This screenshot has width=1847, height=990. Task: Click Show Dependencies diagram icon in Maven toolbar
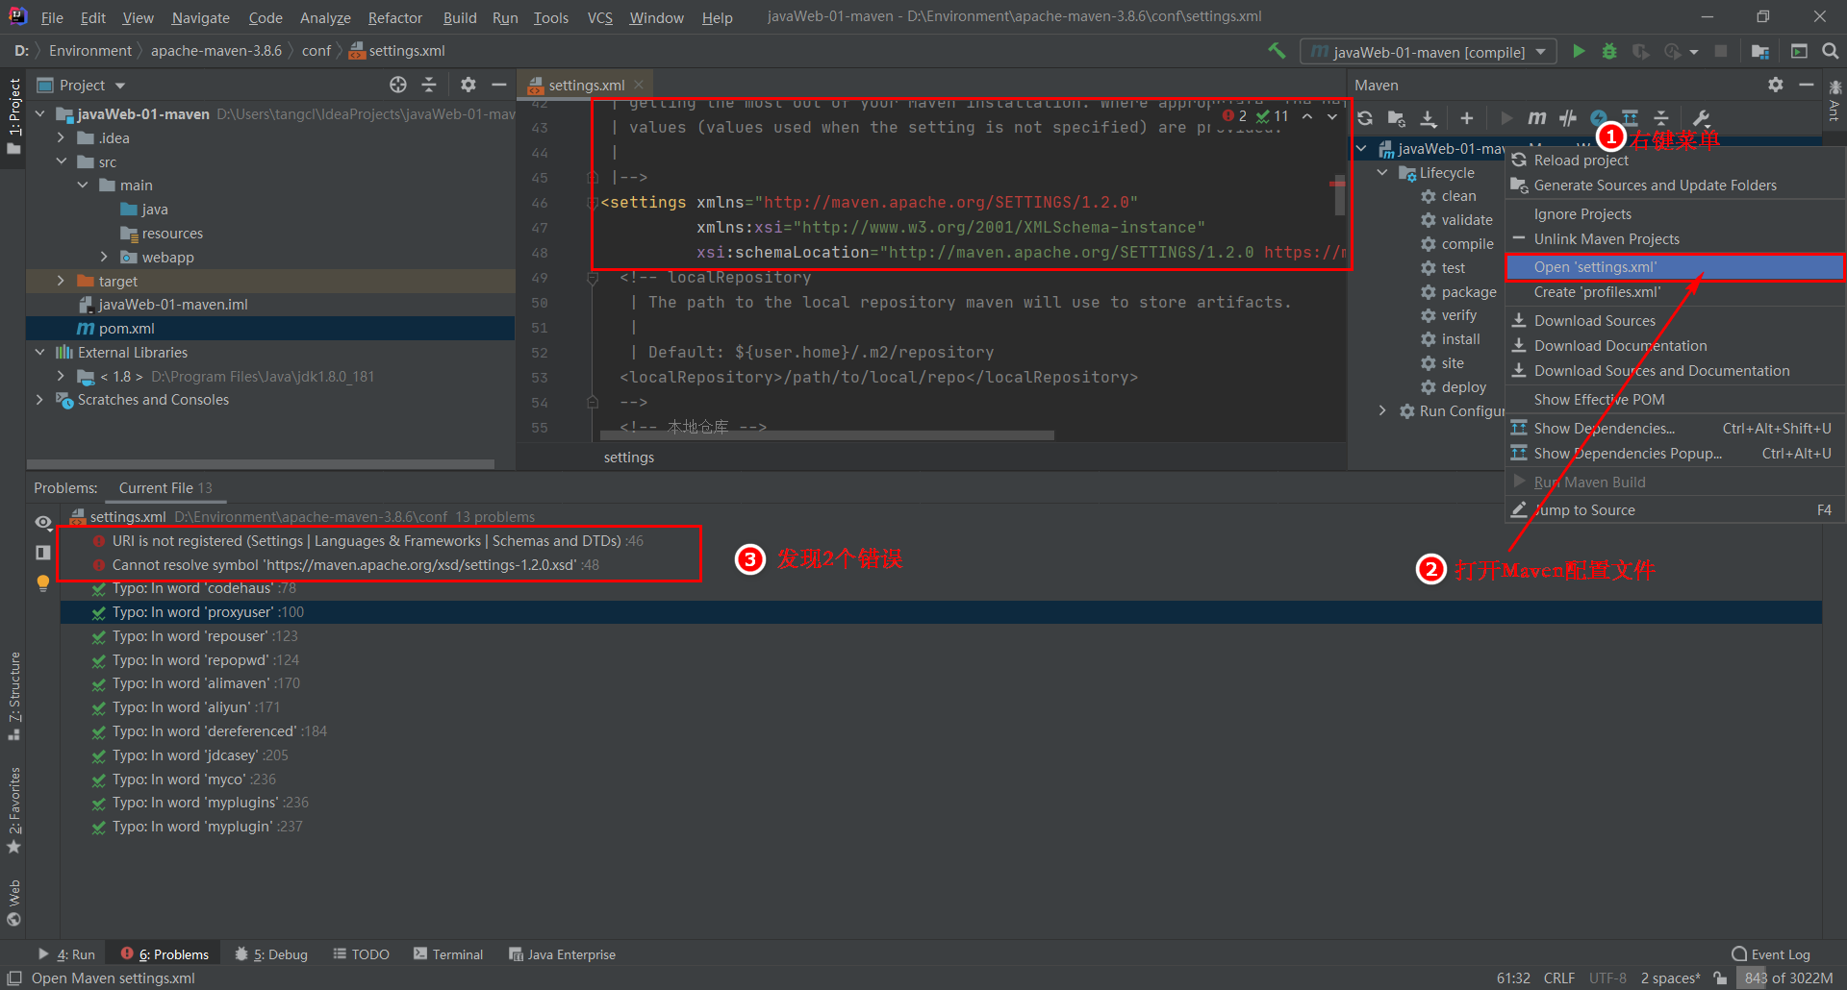coord(1630,118)
